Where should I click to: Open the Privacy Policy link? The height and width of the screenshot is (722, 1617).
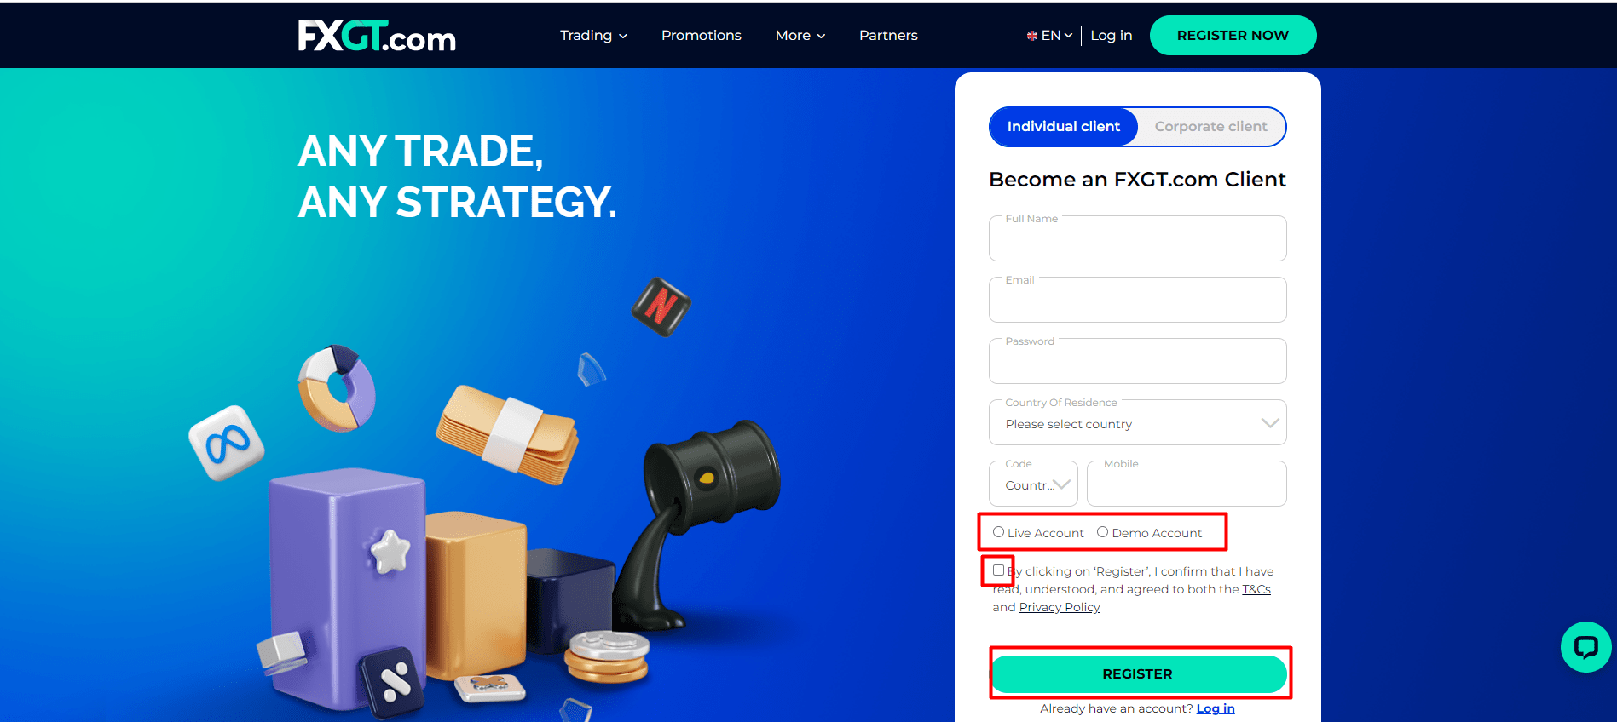(1060, 607)
